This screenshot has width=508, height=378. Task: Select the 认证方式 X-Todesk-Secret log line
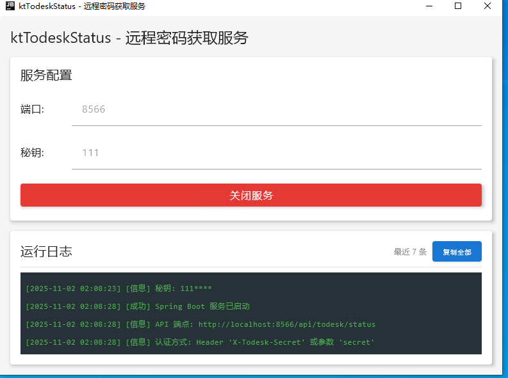click(199, 342)
